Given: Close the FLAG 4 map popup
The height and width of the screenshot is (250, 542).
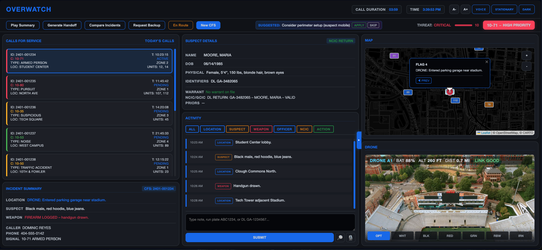Looking at the screenshot, I should (x=487, y=62).
